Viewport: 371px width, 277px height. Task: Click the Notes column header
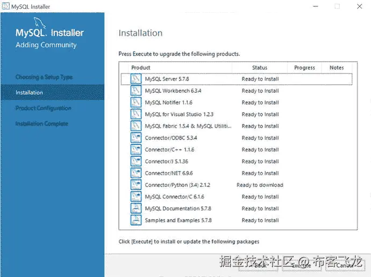[x=337, y=68]
